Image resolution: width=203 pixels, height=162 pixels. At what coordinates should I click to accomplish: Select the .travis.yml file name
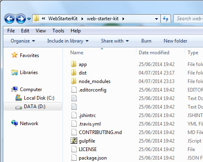pos(90,124)
